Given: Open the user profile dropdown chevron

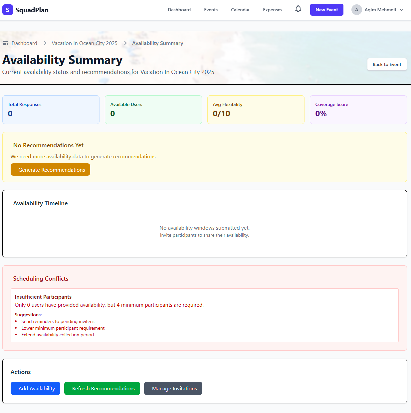Looking at the screenshot, I should 402,10.
